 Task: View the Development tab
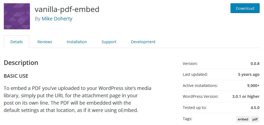click(x=143, y=42)
